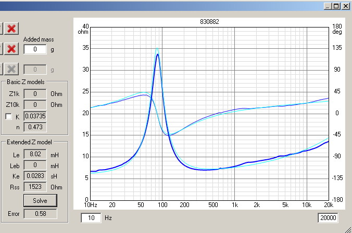Click the Solve button
352x233 pixels.
point(40,200)
